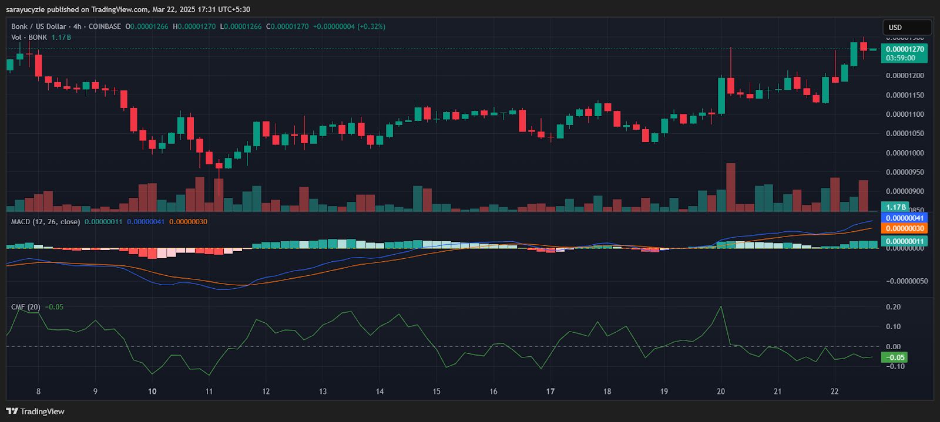
Task: Click the TradingView logo at the bottom
Action: [35, 411]
